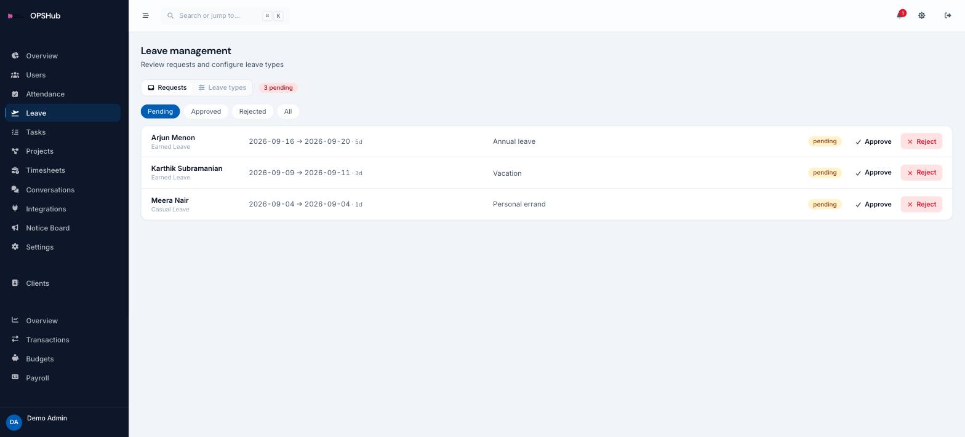Click the DA user avatar

(x=14, y=422)
